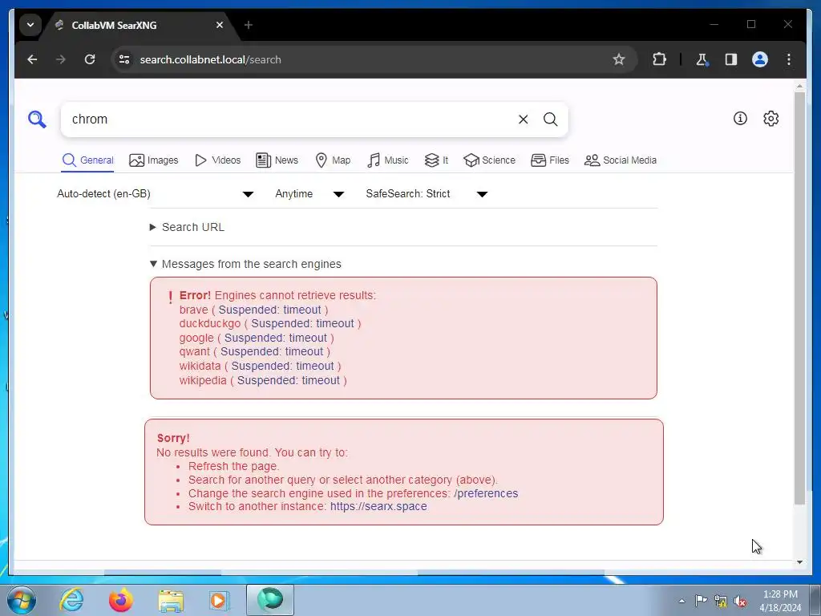The width and height of the screenshot is (821, 616).
Task: Click the wikidata Suspended: timeout link
Action: pyautogui.click(x=283, y=366)
